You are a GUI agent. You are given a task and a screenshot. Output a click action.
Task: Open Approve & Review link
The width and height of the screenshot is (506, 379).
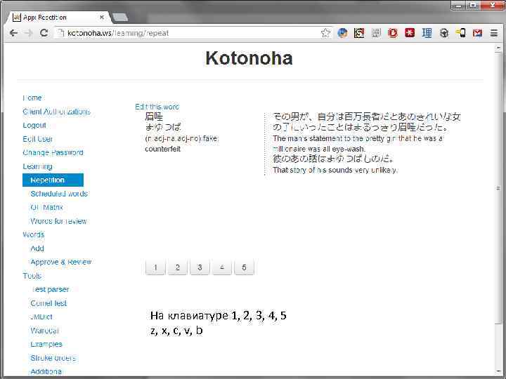pyautogui.click(x=61, y=262)
